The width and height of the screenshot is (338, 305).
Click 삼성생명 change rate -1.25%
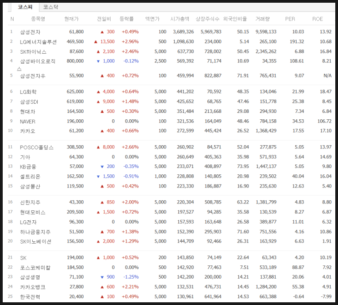[131, 277]
